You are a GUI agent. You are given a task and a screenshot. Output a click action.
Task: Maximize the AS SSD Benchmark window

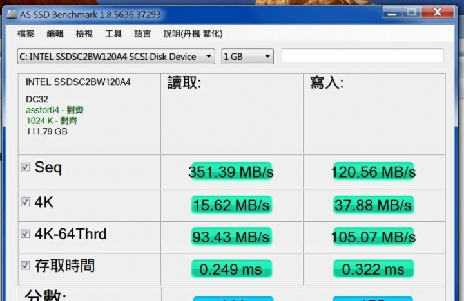pos(411,13)
